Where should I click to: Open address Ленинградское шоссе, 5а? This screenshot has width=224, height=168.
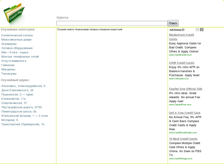click(x=19, y=112)
